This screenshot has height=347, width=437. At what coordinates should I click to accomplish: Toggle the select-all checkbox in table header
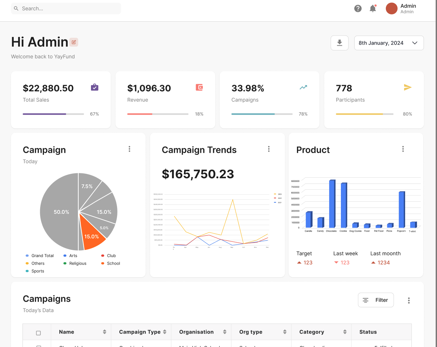(38, 333)
